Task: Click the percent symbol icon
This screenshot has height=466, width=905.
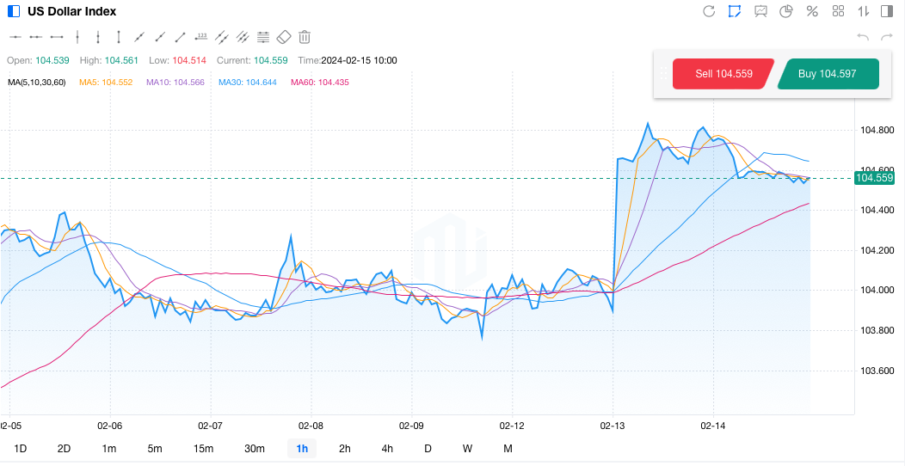Action: coord(812,11)
